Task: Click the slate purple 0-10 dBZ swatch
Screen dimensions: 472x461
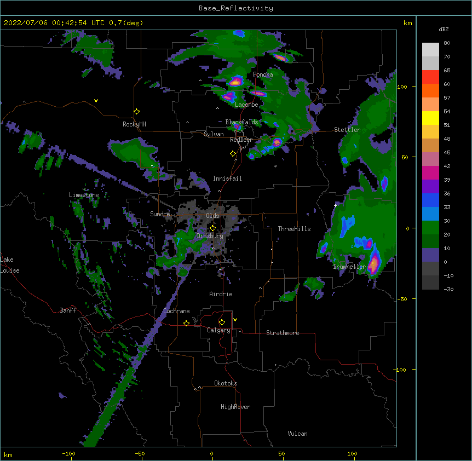Action: [x=430, y=255]
